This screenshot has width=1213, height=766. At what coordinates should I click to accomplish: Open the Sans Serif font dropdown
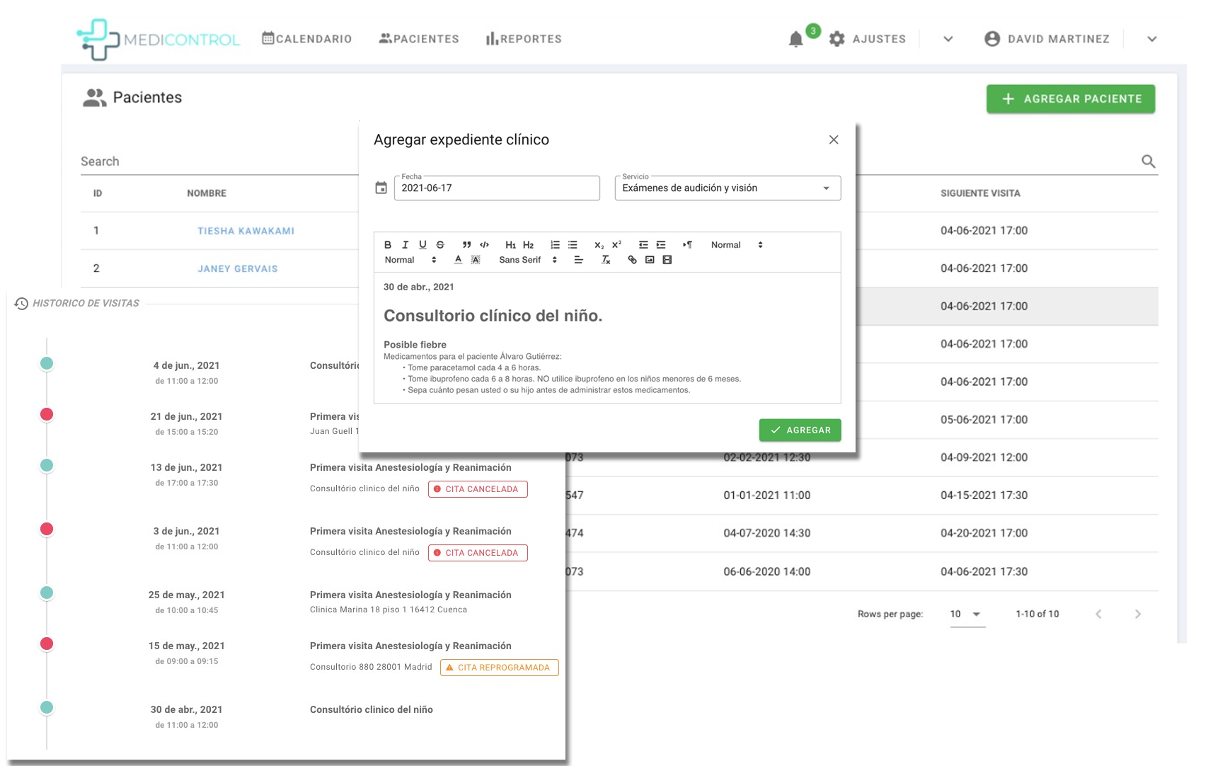pos(528,260)
